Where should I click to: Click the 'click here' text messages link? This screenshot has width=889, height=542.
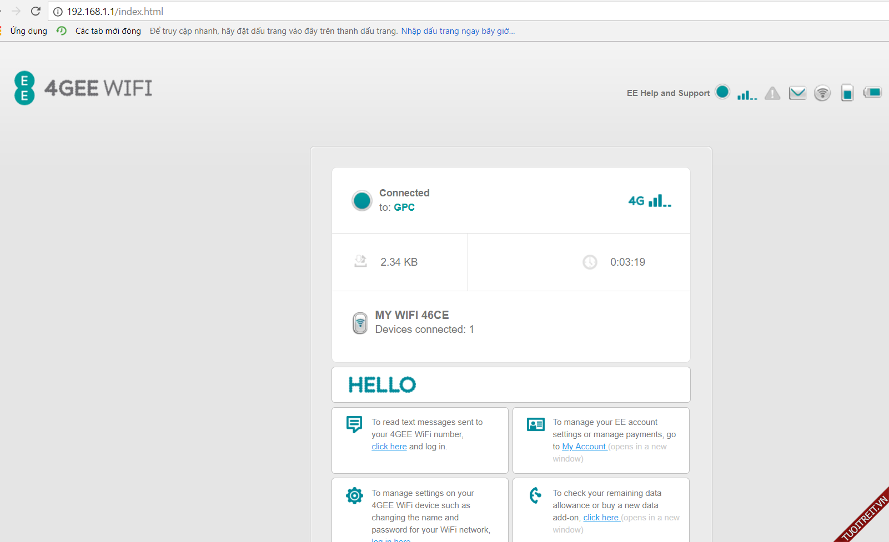(389, 447)
